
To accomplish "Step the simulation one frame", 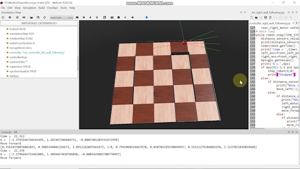I will pyautogui.click(x=84, y=17).
